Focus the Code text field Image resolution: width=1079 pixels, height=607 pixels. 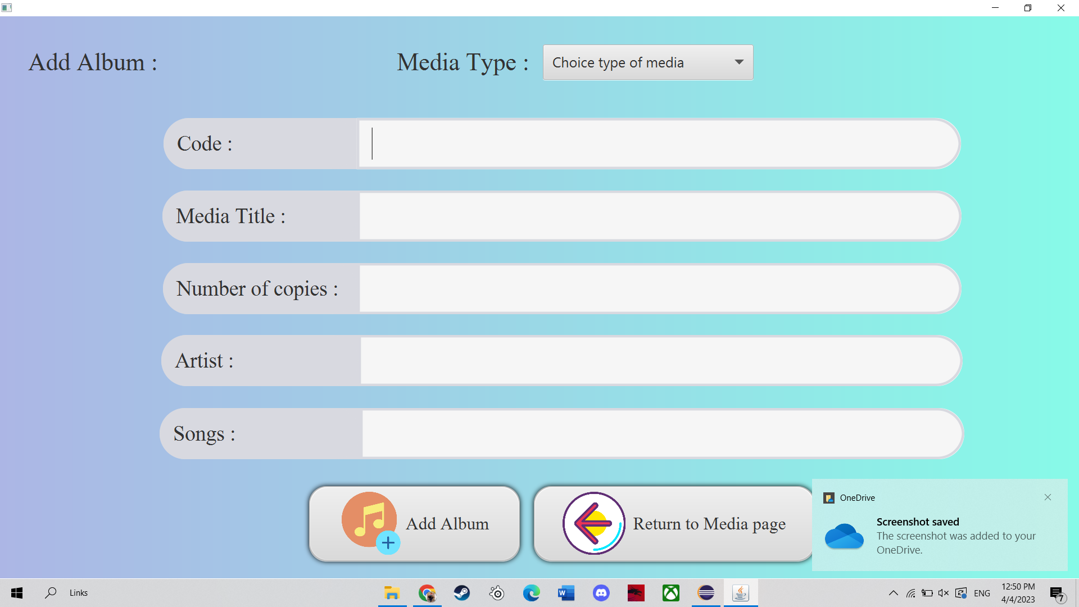658,144
